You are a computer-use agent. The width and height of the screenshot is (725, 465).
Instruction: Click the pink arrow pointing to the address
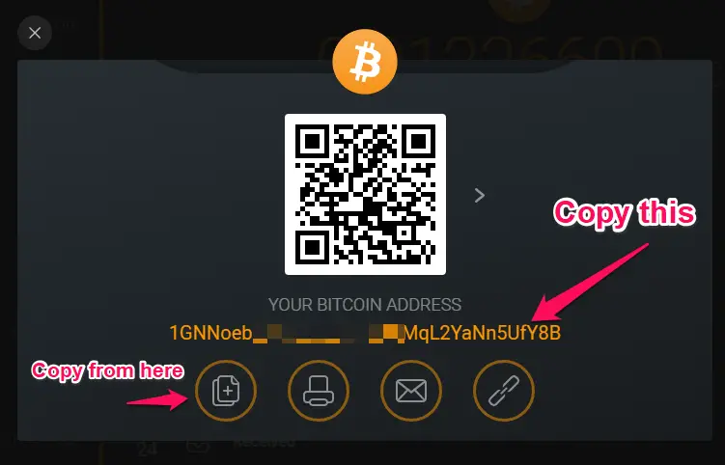[591, 282]
